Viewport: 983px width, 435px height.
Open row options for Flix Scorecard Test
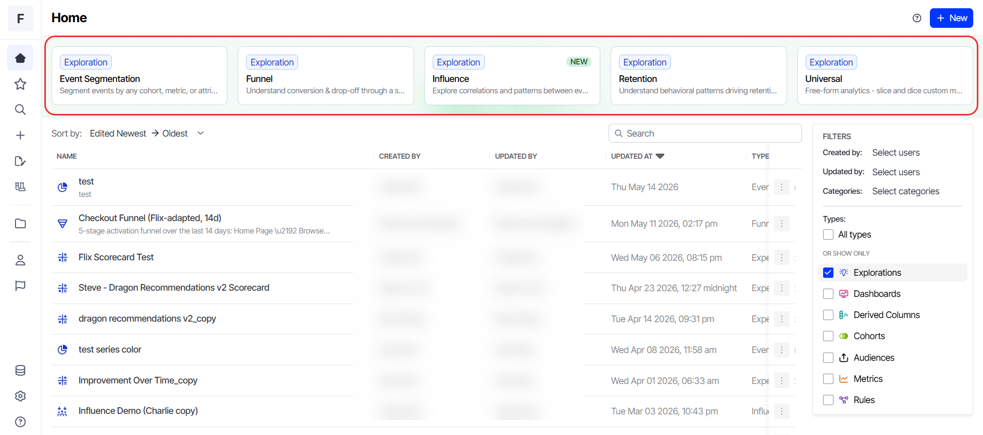click(781, 257)
